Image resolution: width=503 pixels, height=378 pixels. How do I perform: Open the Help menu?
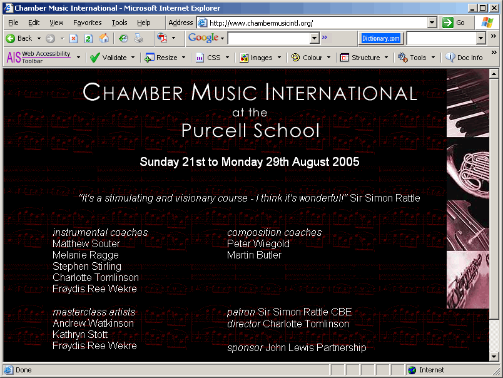coord(144,23)
